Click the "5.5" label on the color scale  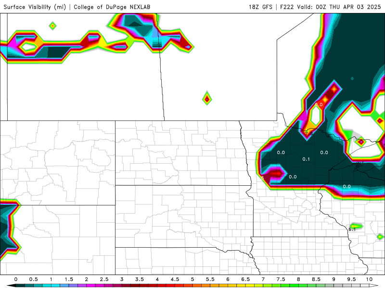pyautogui.click(x=210, y=279)
